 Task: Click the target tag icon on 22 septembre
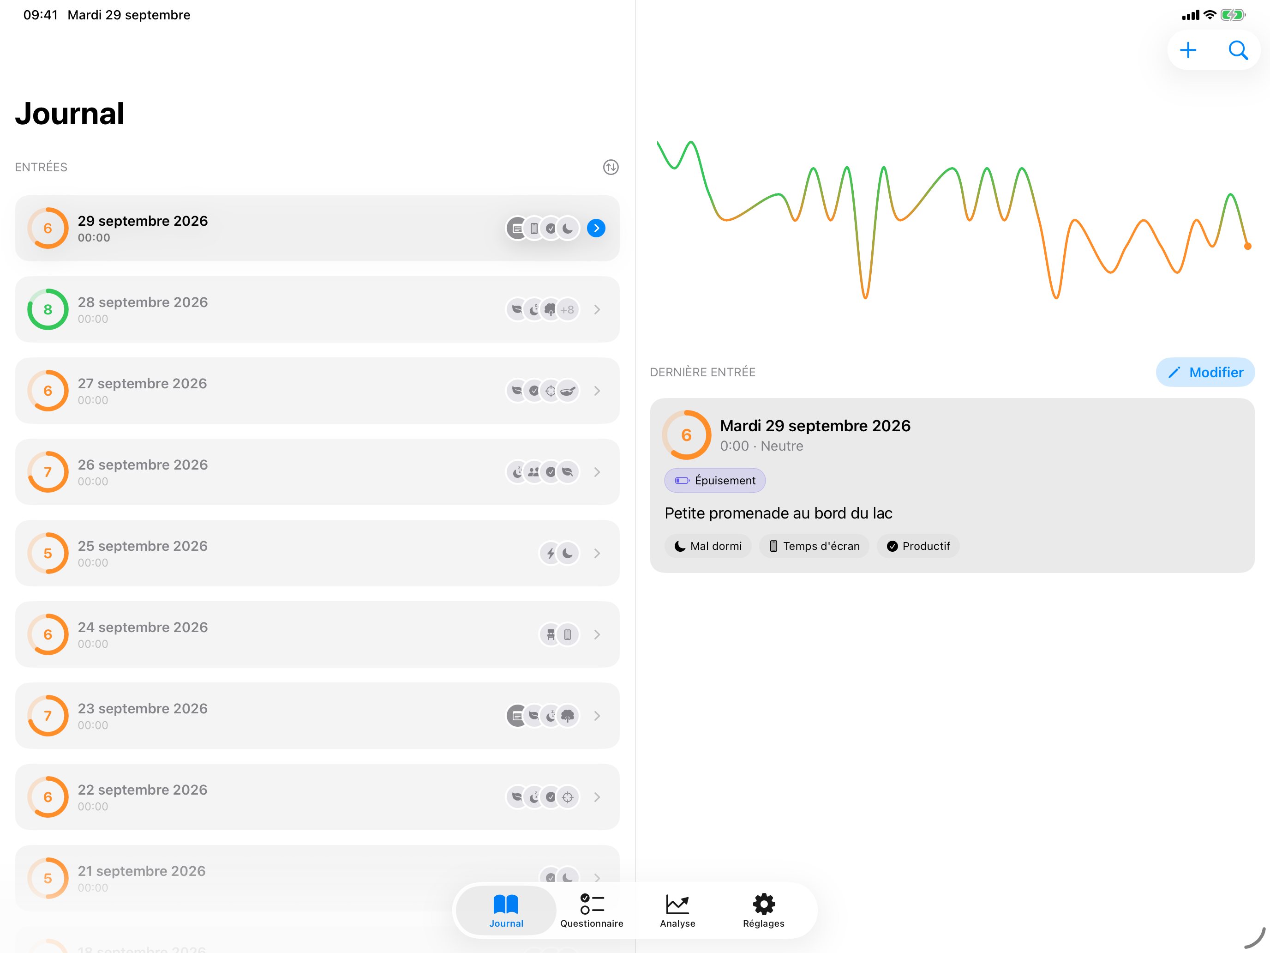(x=567, y=797)
